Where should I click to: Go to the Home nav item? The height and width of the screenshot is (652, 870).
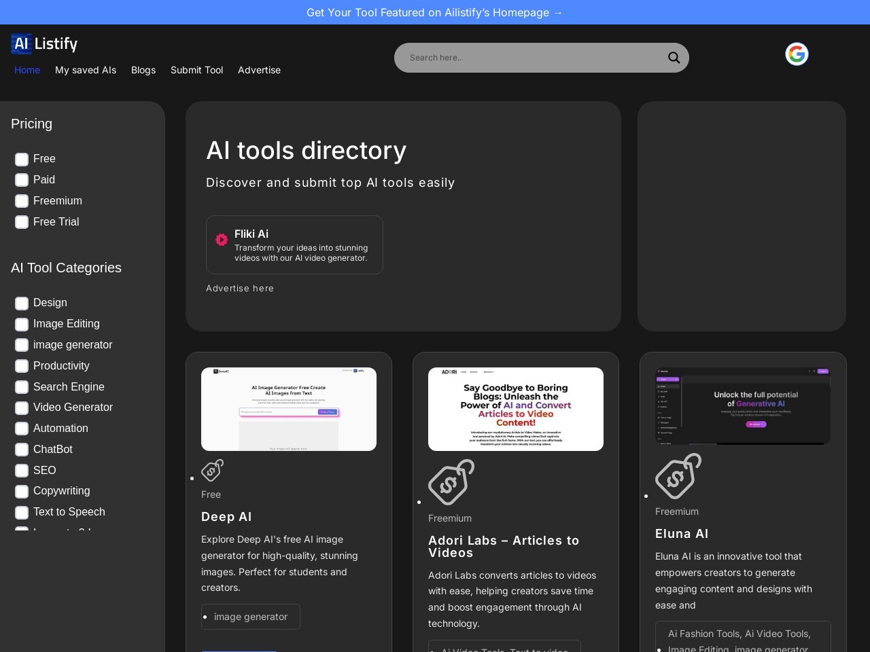(27, 70)
